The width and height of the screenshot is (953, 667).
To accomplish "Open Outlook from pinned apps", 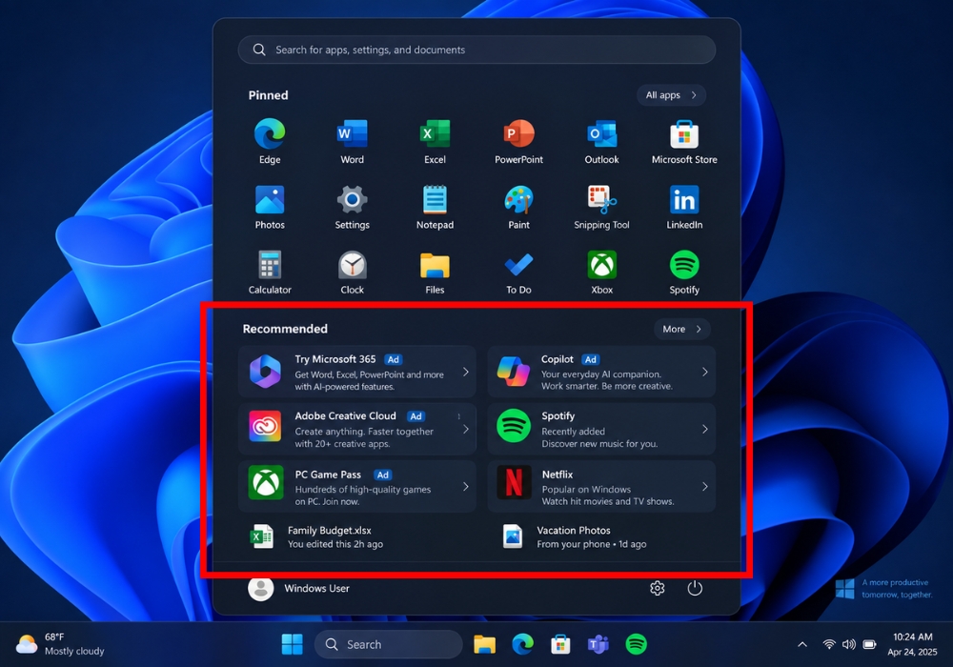I will 601,142.
